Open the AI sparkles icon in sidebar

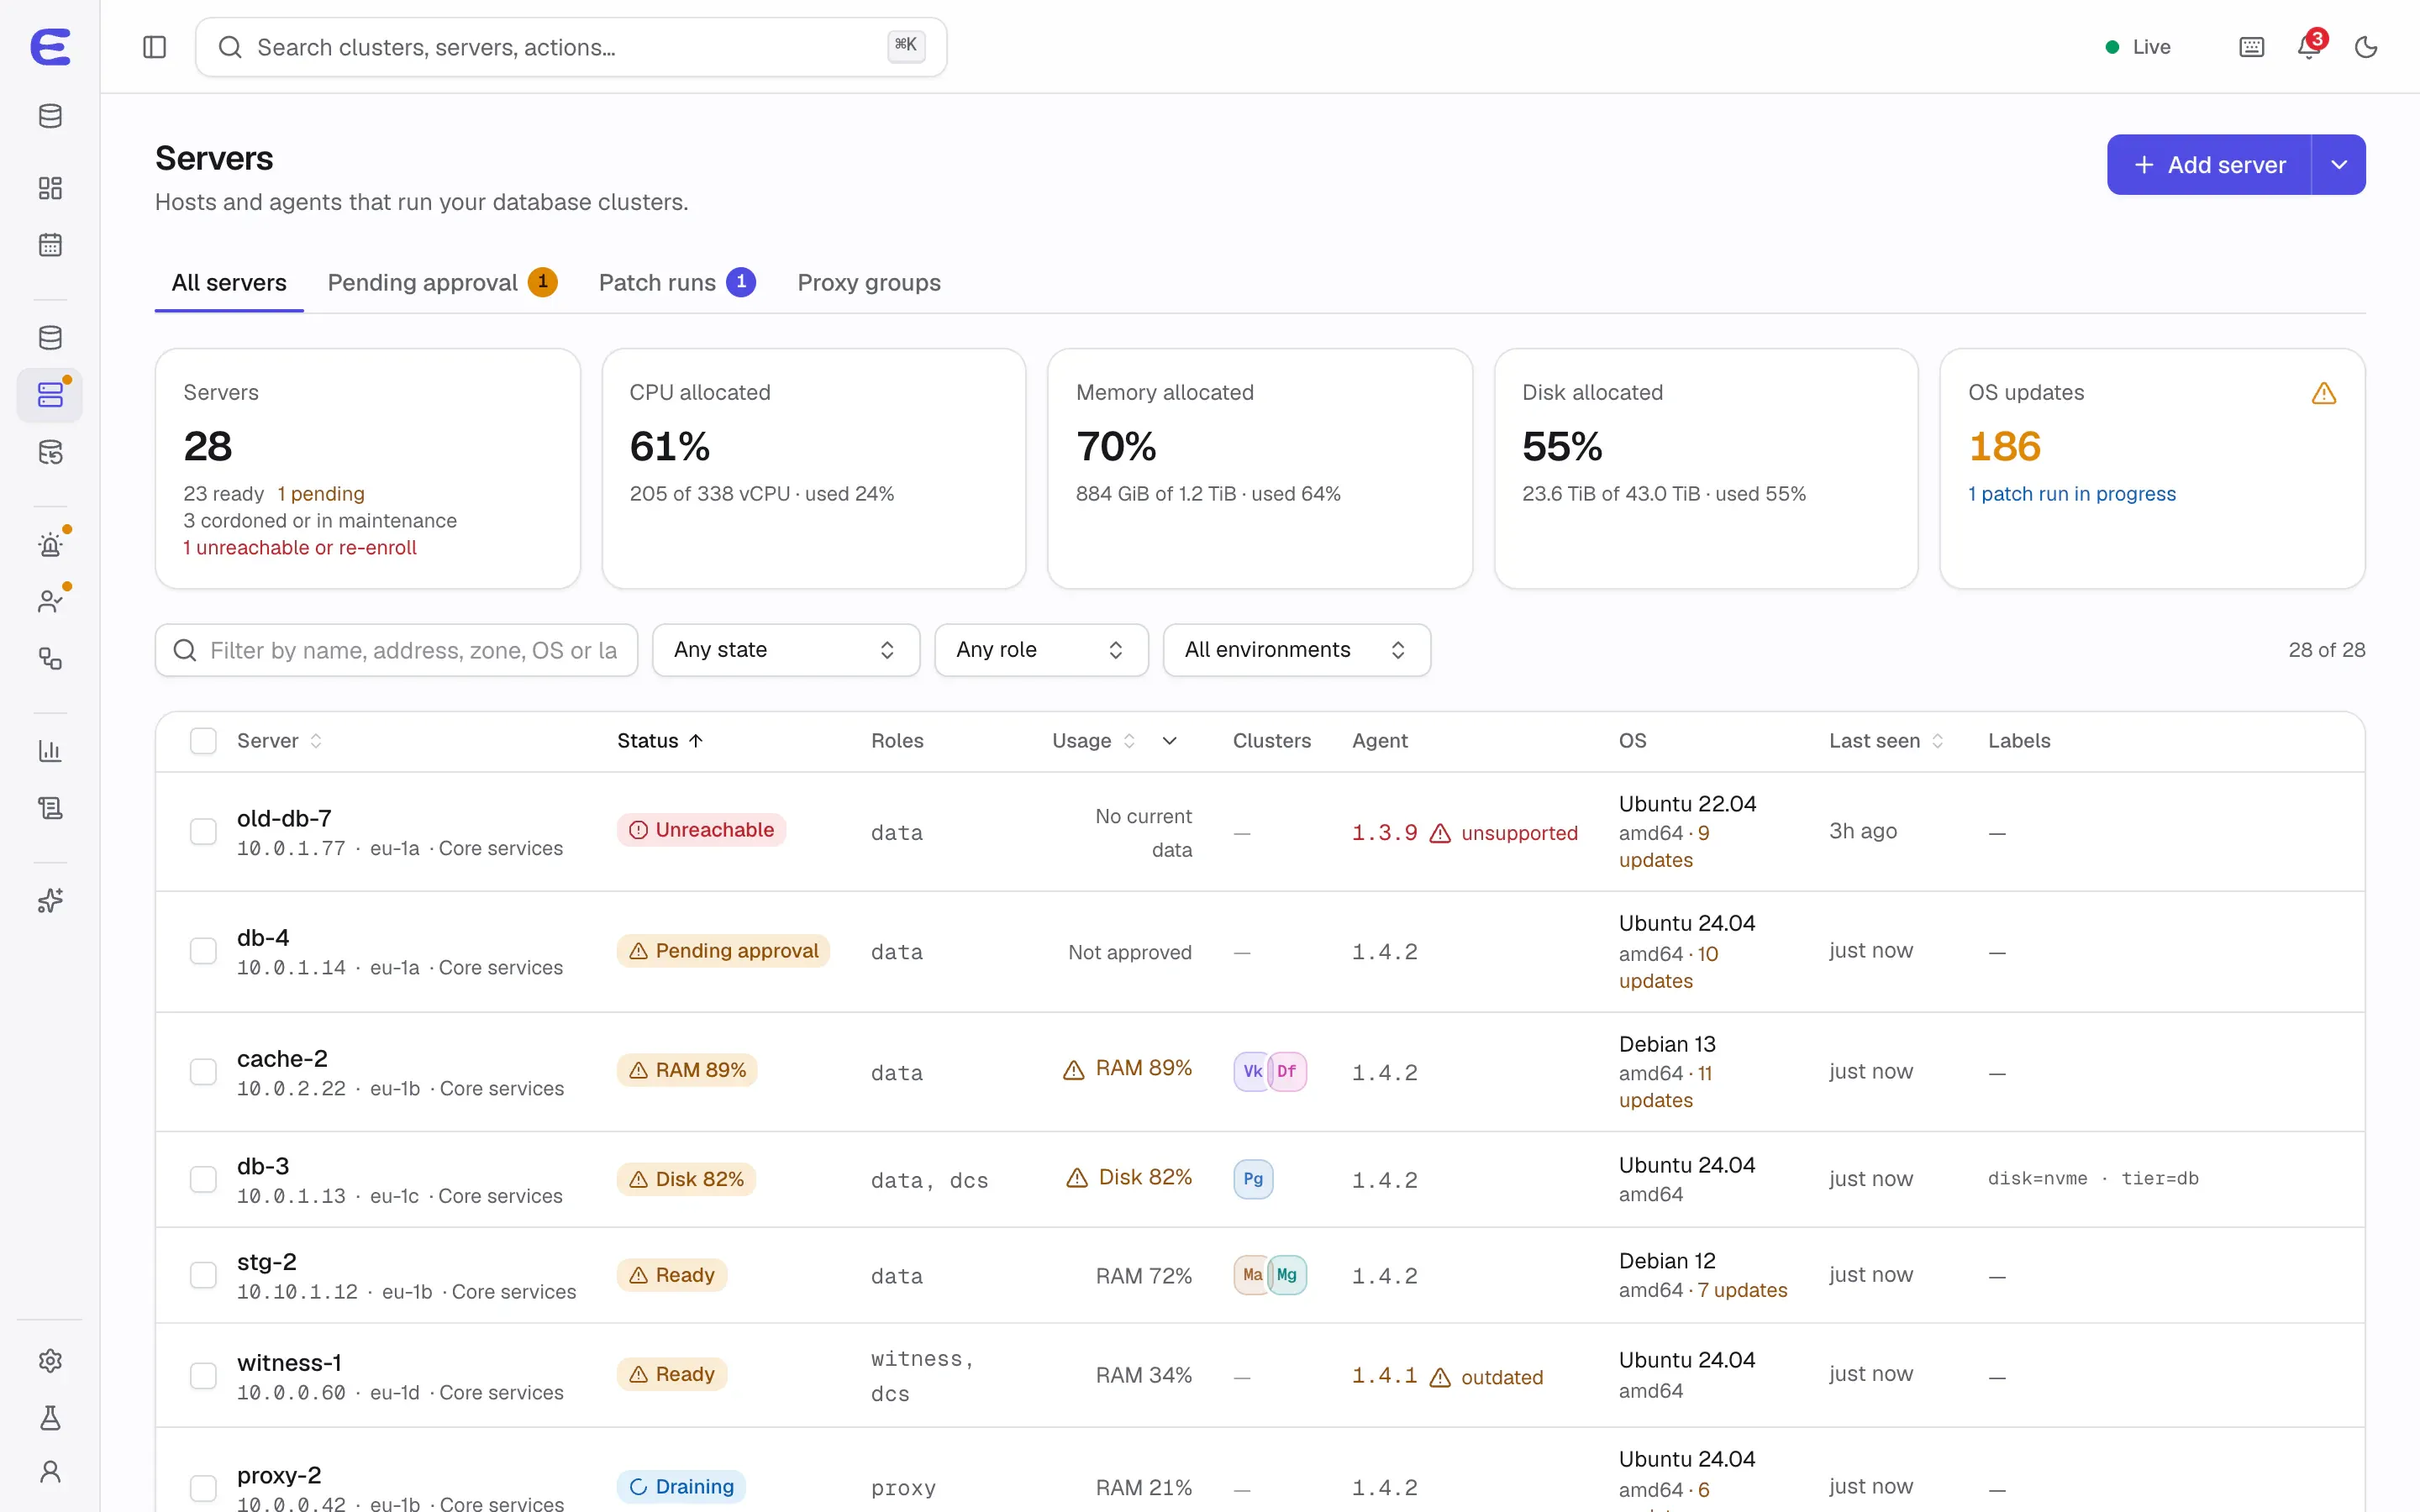click(50, 901)
